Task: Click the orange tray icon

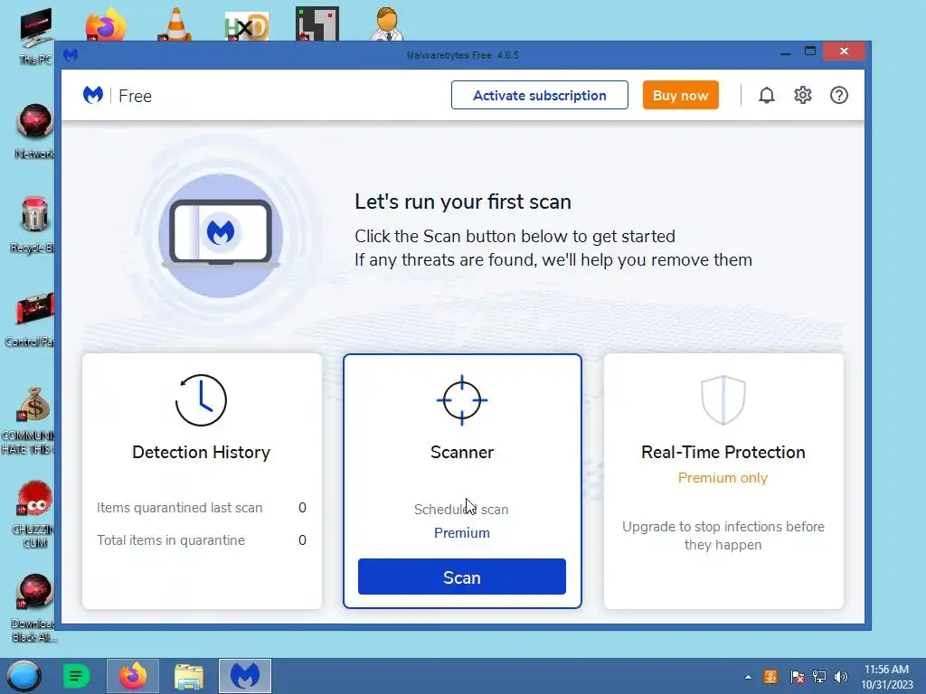Action: pos(770,677)
